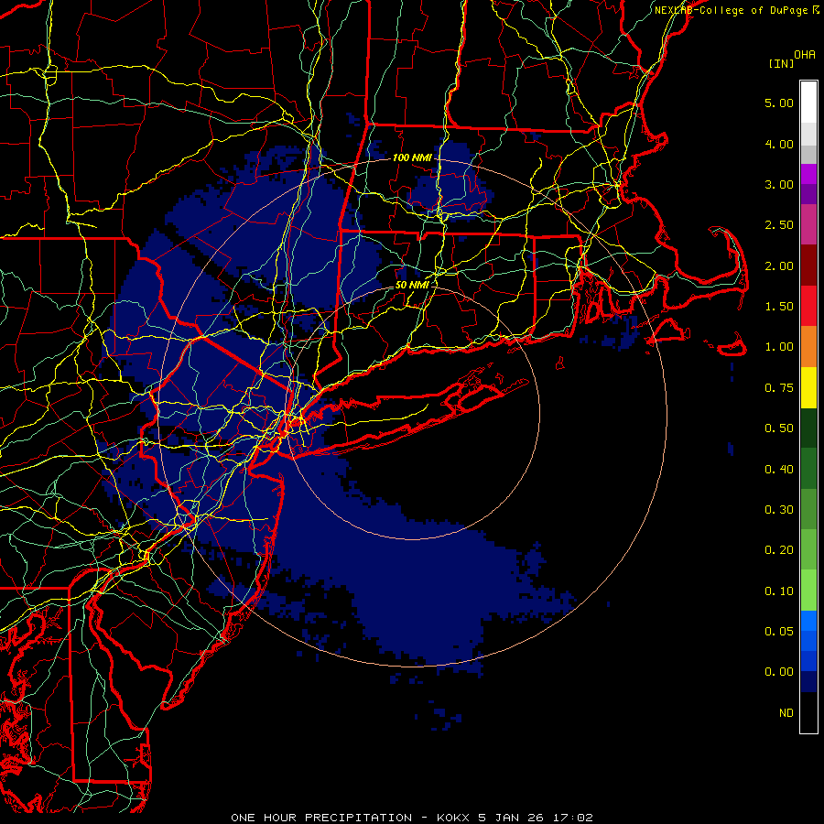Viewport: 824px width, 824px height.
Task: Click the light green legend swatch near 0.10
Action: click(808, 591)
